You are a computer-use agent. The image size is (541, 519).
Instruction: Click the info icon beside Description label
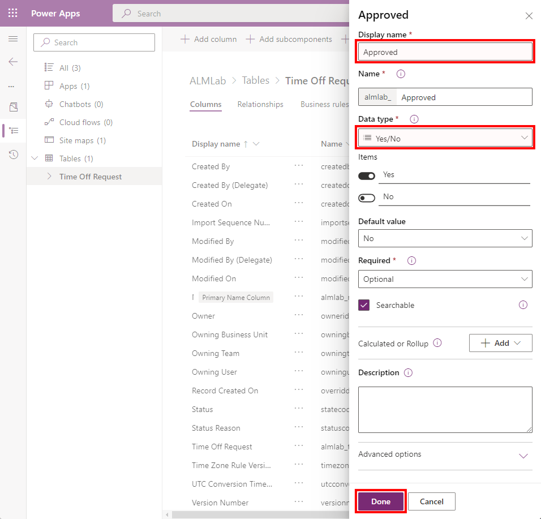(x=409, y=372)
